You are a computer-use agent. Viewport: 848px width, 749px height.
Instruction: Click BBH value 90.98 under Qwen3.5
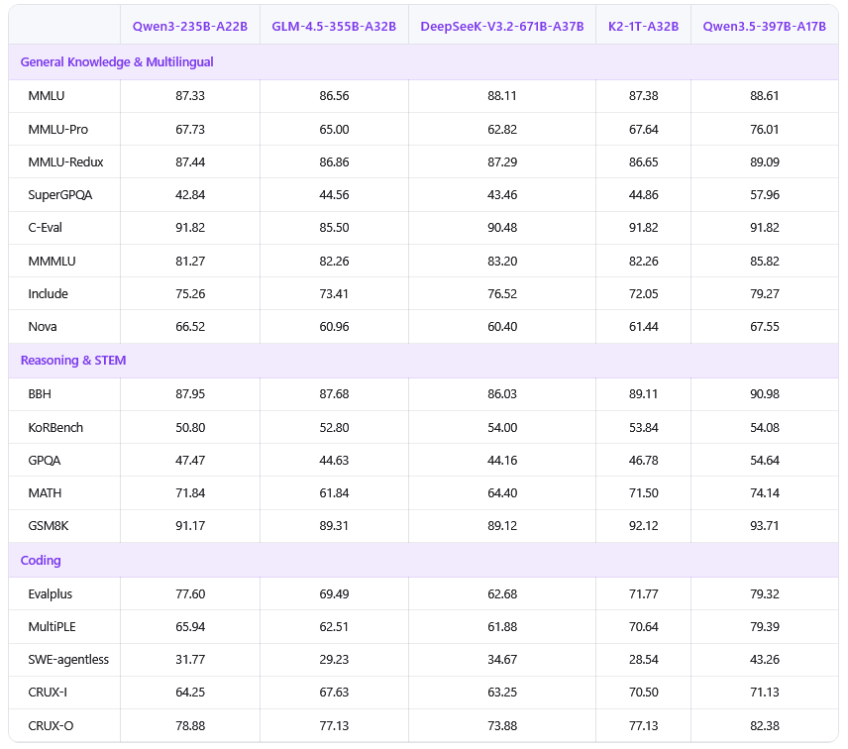point(764,393)
